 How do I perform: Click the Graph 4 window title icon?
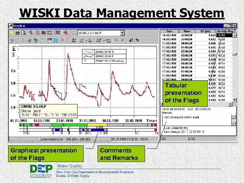pos(11,26)
